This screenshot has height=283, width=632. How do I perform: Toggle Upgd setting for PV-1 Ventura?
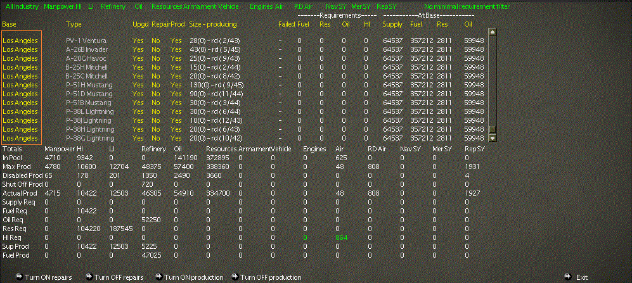click(138, 41)
